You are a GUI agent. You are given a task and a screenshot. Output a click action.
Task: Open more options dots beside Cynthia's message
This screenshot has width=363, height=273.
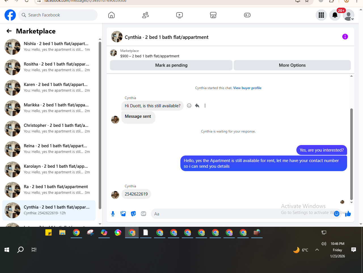click(x=205, y=106)
